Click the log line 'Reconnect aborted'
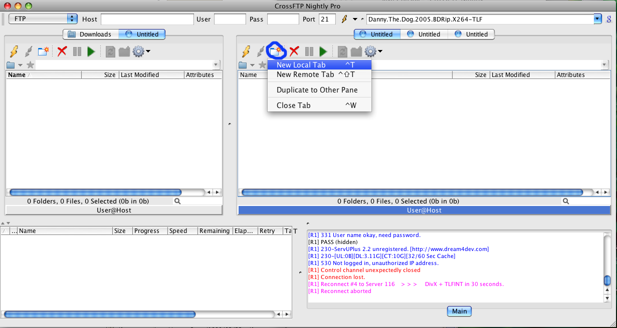 [x=340, y=291]
